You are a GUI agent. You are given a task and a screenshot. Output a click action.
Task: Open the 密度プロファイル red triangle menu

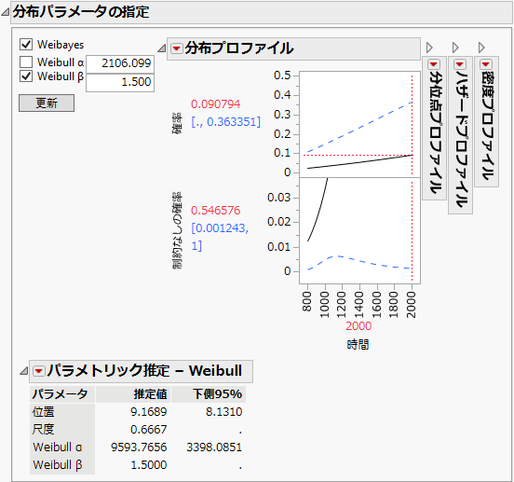486,63
